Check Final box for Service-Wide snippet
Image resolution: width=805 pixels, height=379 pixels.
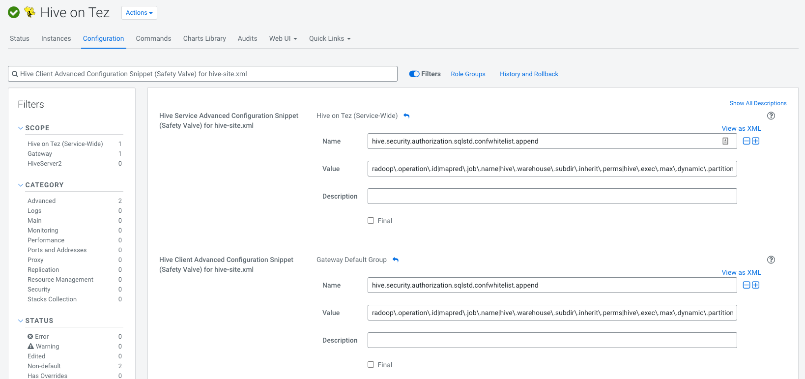pyautogui.click(x=371, y=221)
